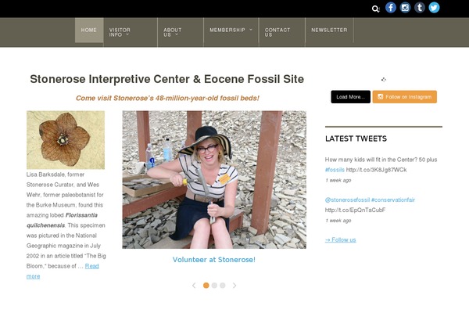The width and height of the screenshot is (469, 313).
Task: Open the search magnifier icon
Action: (376, 9)
